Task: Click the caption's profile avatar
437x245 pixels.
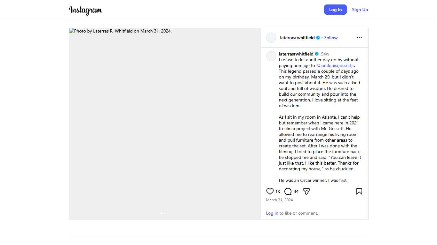Action: tap(271, 56)
